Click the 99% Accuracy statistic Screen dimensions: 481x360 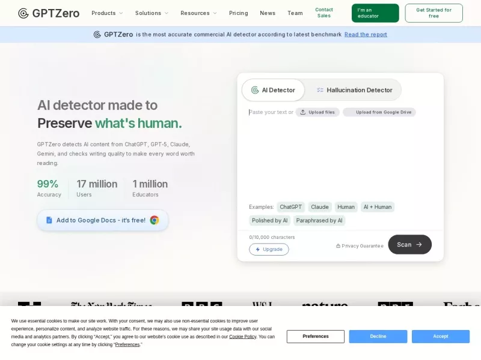tap(49, 188)
